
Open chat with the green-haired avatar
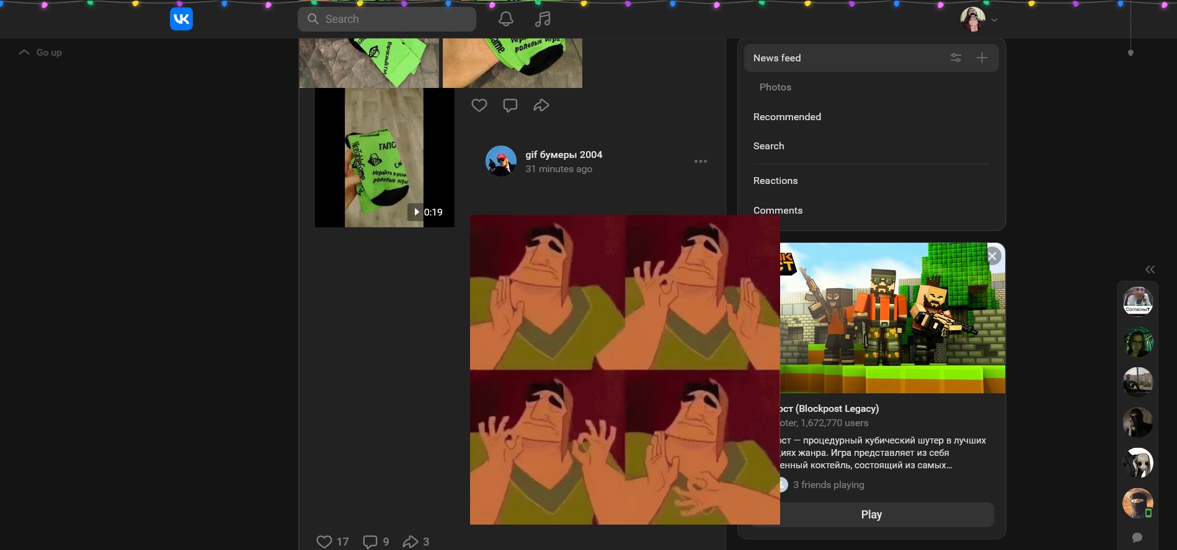(1138, 342)
